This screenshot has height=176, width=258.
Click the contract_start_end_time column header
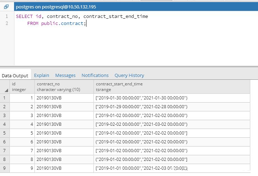[172, 87]
